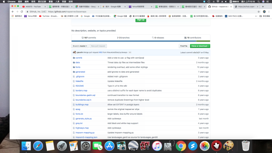Open Google Chrome from the dock
This screenshot has width=272, height=153.
(181, 146)
